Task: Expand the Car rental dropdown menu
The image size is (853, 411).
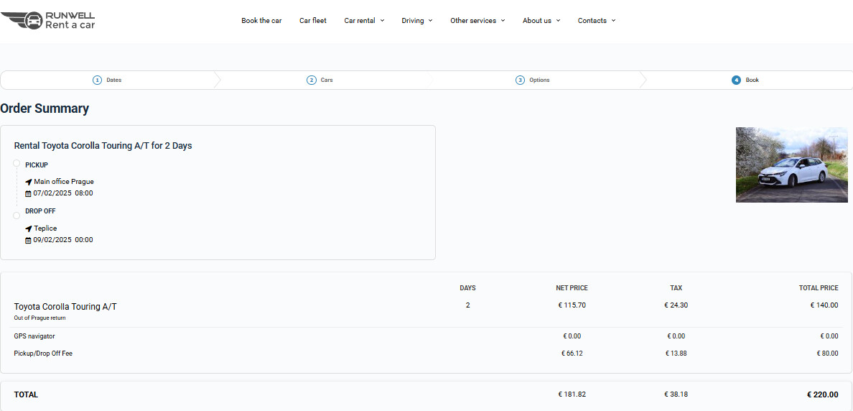Action: coord(364,21)
